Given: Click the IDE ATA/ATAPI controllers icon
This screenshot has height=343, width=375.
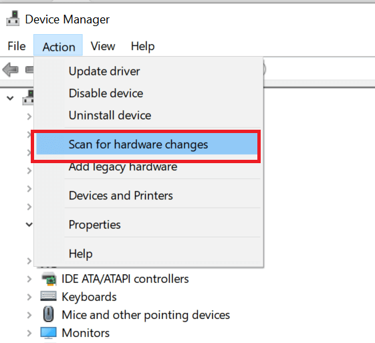Looking at the screenshot, I should 49,279.
